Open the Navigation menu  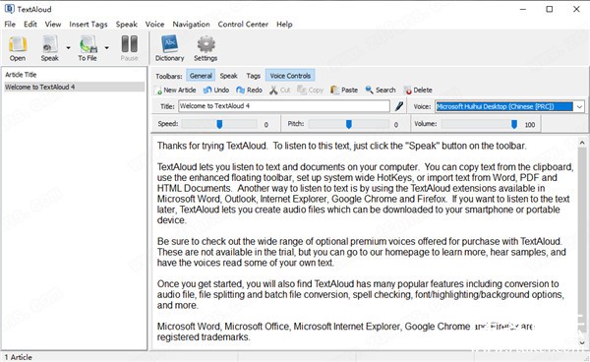coord(191,24)
